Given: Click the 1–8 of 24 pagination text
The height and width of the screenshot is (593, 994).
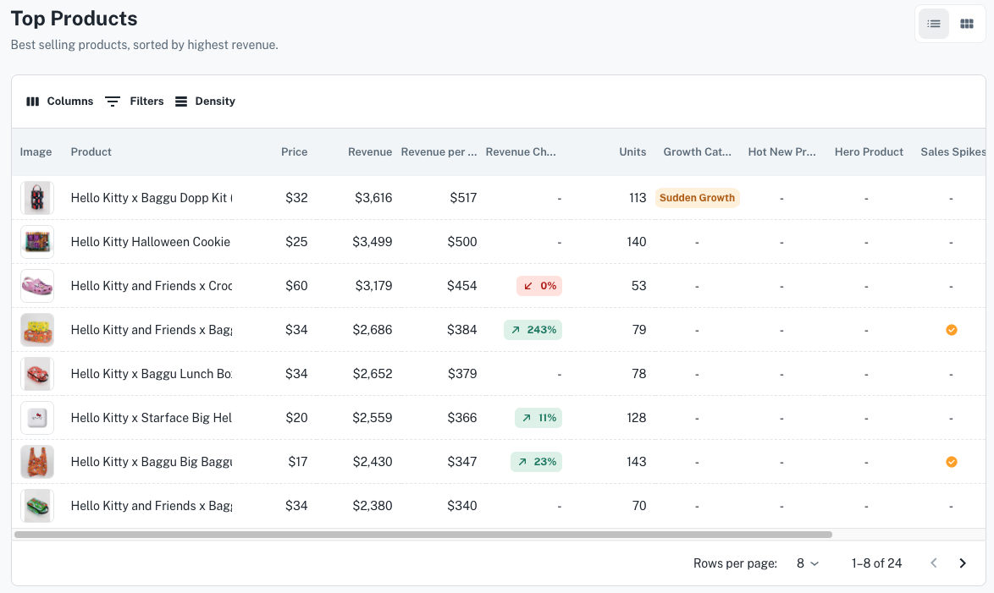Looking at the screenshot, I should 876,563.
